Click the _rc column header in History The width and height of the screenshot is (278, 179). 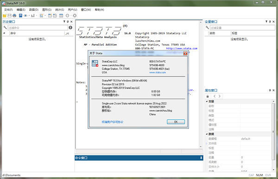click(67, 33)
